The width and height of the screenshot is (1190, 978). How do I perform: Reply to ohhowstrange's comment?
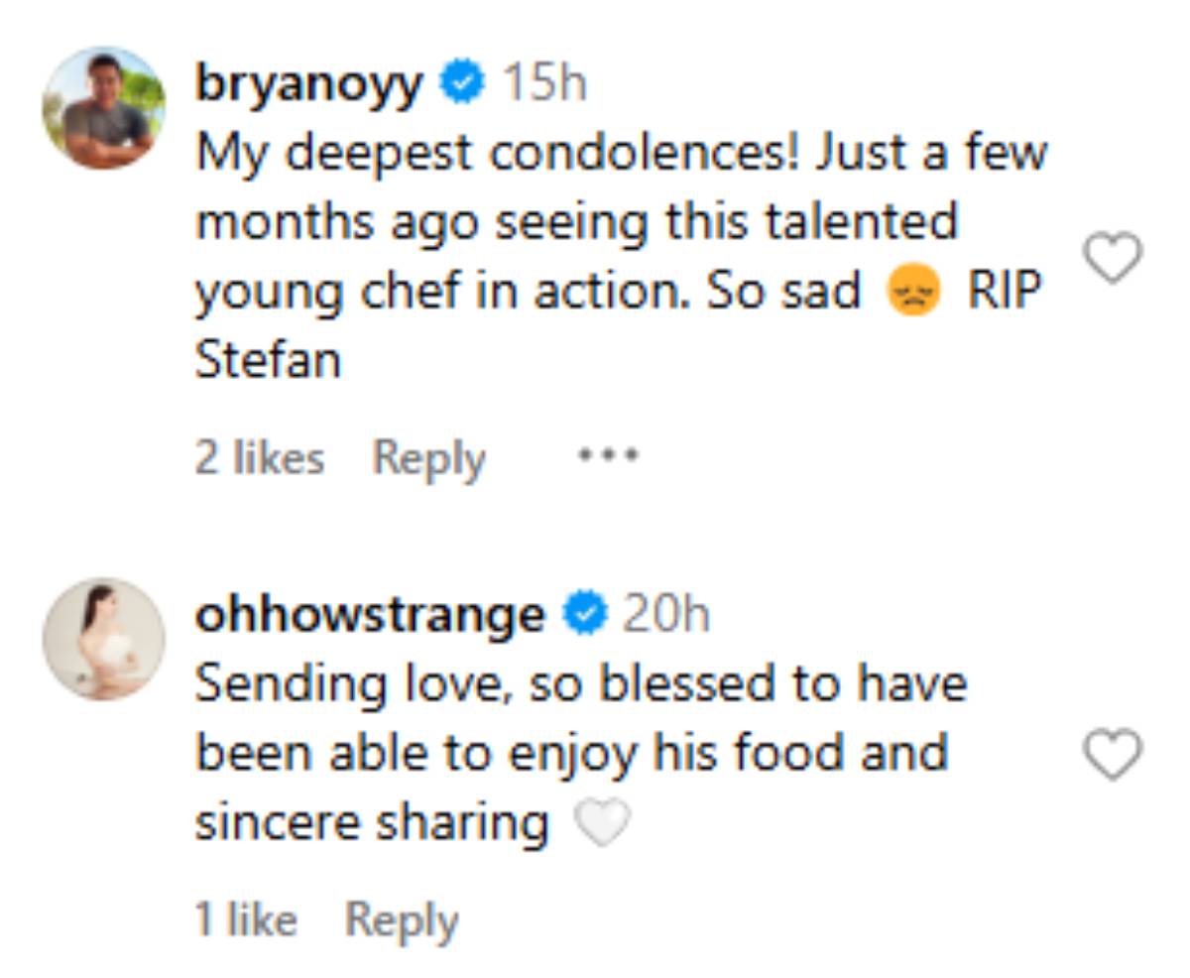(x=401, y=920)
